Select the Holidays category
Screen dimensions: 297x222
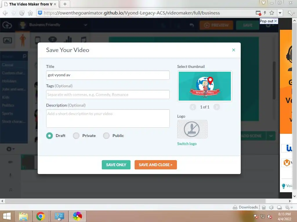pos(14,81)
